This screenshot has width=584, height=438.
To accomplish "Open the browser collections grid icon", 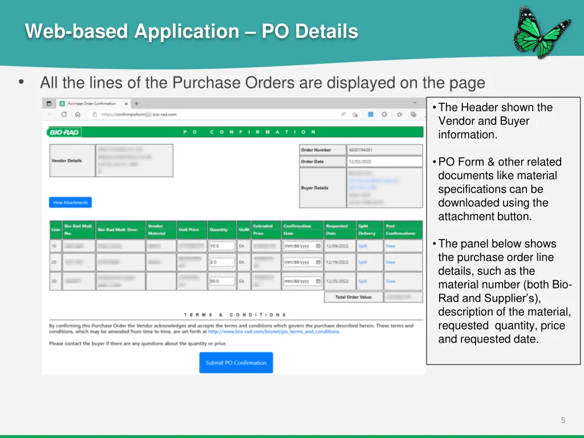I will coord(370,115).
